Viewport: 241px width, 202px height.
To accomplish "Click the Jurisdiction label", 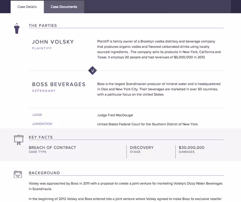I will tap(42, 124).
